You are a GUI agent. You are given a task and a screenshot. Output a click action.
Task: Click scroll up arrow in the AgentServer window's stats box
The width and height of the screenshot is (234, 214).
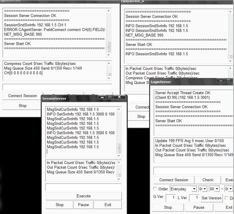click(x=109, y=63)
